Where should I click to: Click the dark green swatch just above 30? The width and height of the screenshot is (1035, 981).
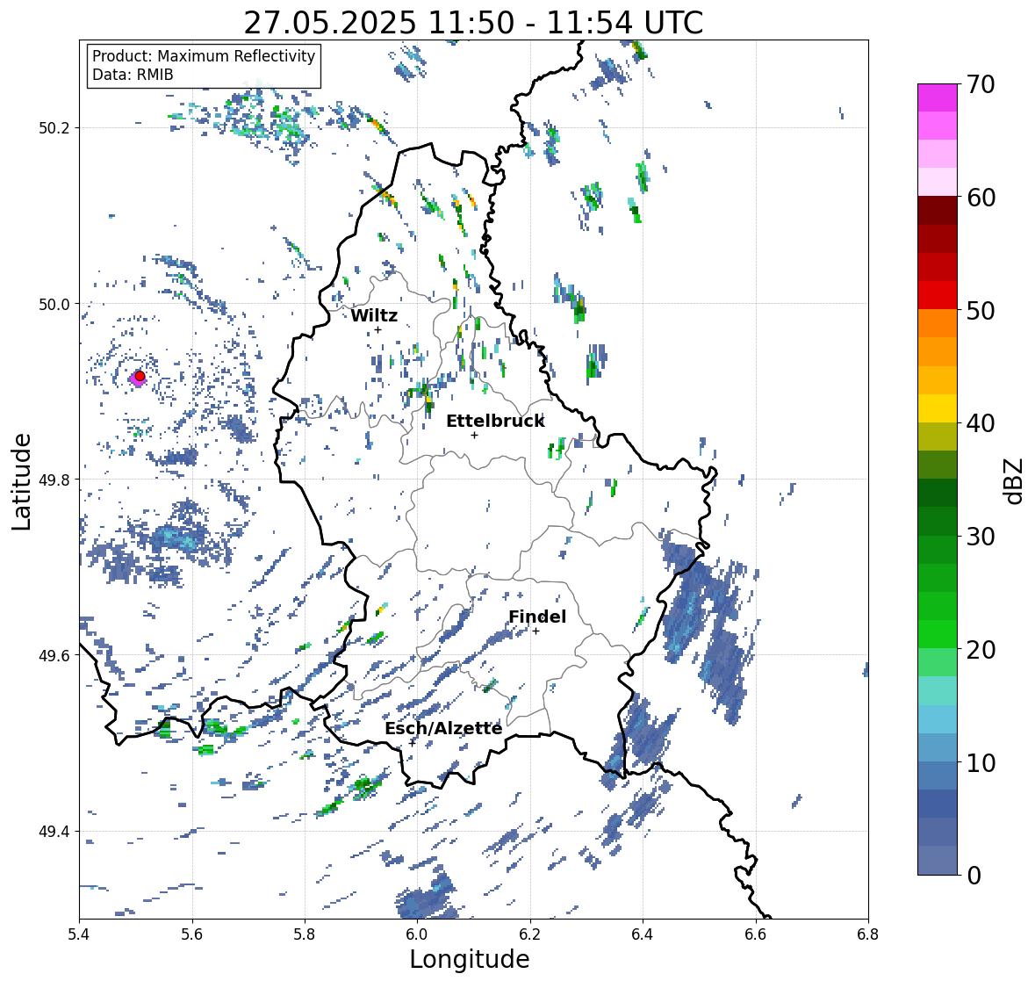938,521
